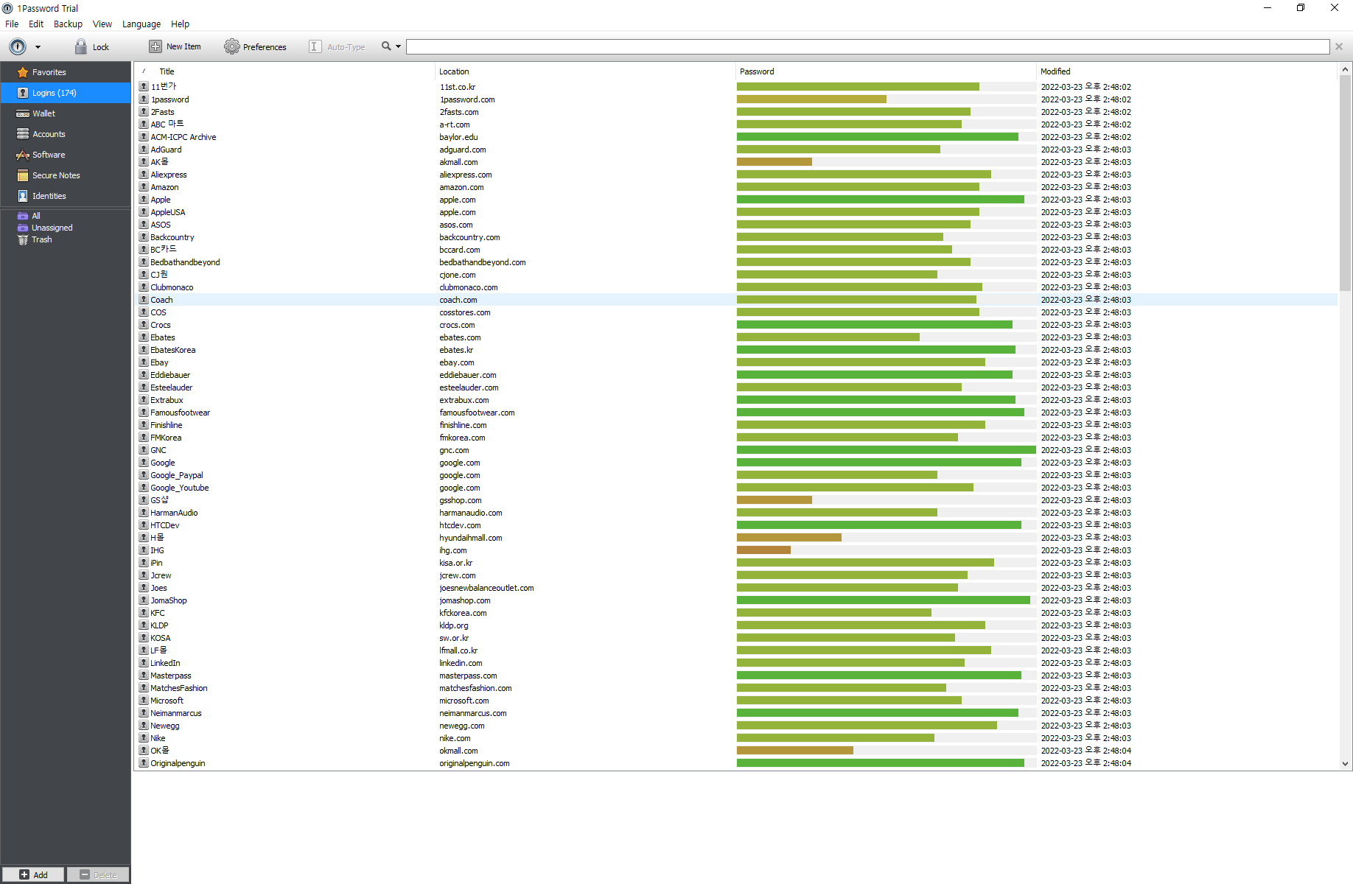The width and height of the screenshot is (1353, 884).
Task: Click the scrollbar up arrow
Action: (x=1345, y=69)
